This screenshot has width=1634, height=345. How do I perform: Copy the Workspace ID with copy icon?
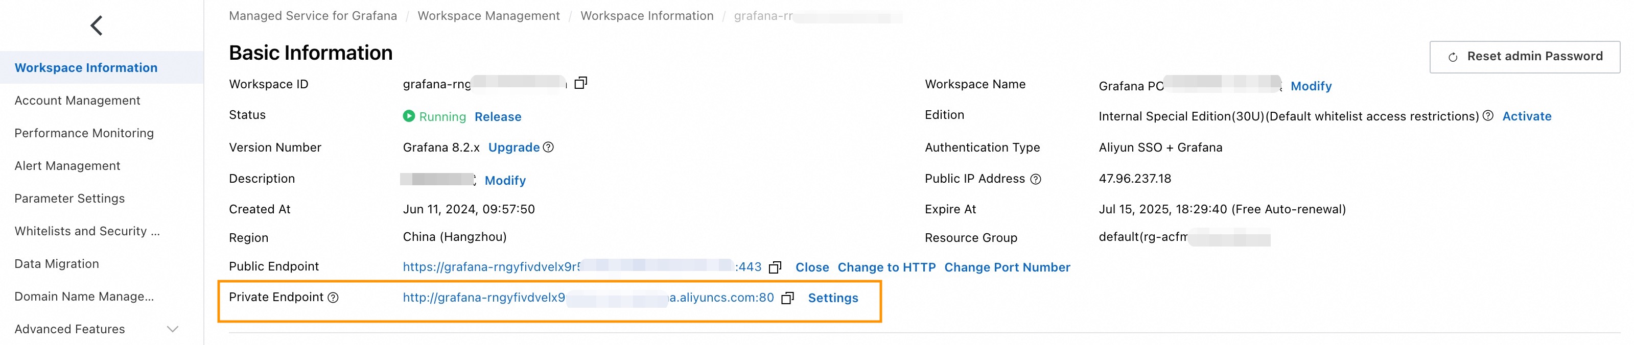(580, 84)
